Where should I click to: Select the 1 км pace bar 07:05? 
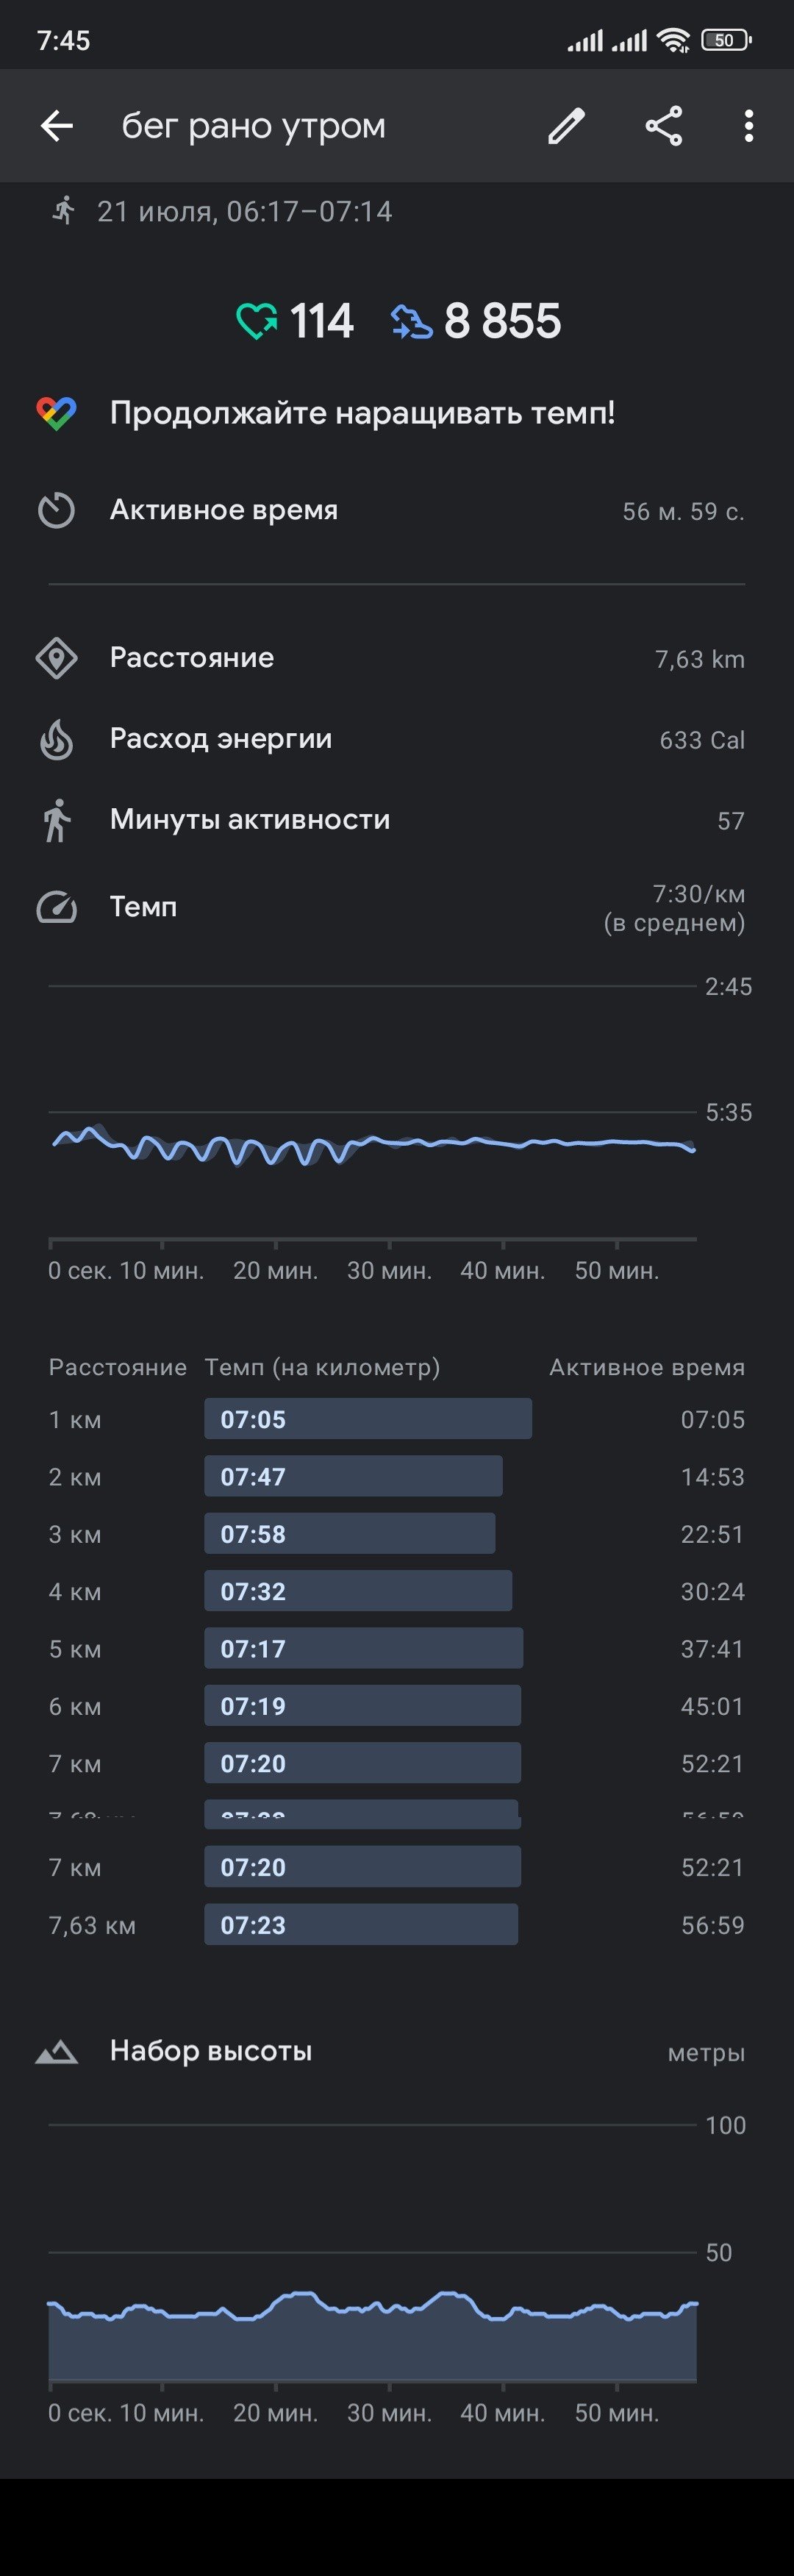[x=368, y=1419]
